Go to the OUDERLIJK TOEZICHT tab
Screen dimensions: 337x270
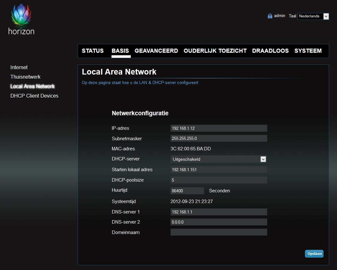pos(215,51)
